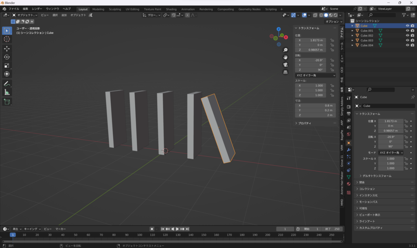This screenshot has width=417, height=248.
Task: Open the Modifiers wrench properties tab
Action: pyautogui.click(x=349, y=150)
